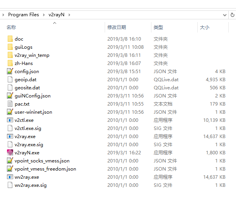Expand chevron before Program Files in path
Screen dimensions: 236x205
tap(3, 15)
